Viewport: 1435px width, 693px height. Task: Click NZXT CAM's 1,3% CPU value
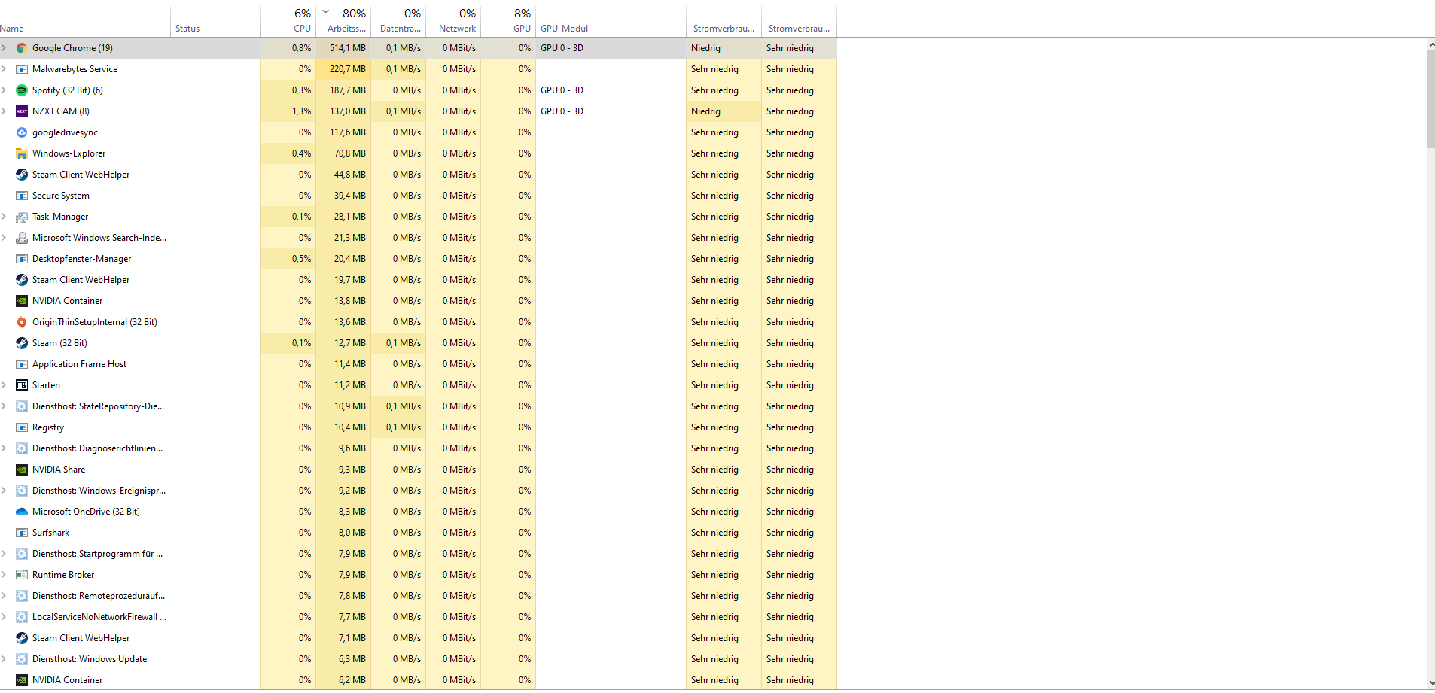coord(301,111)
